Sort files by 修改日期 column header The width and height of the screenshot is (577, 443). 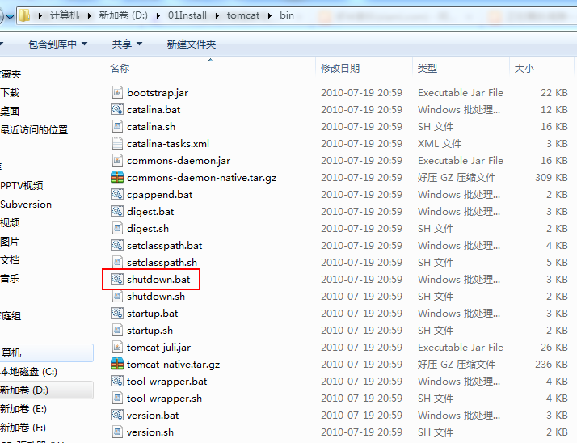(x=340, y=68)
